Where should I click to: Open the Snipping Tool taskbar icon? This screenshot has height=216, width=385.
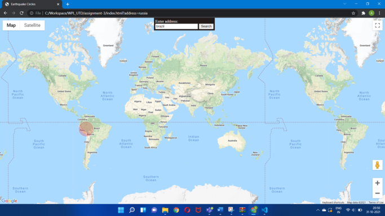pyautogui.click(x=231, y=210)
